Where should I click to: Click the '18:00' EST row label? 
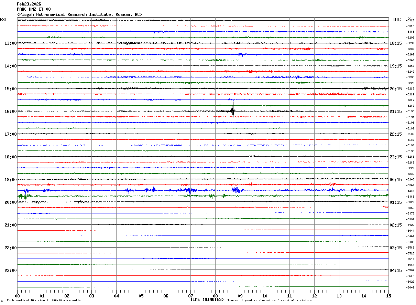(11, 157)
